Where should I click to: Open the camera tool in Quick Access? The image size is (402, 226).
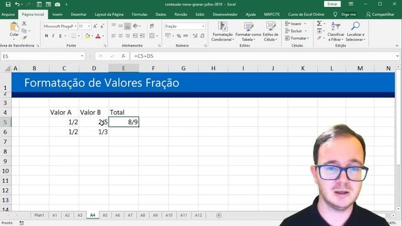[57, 4]
